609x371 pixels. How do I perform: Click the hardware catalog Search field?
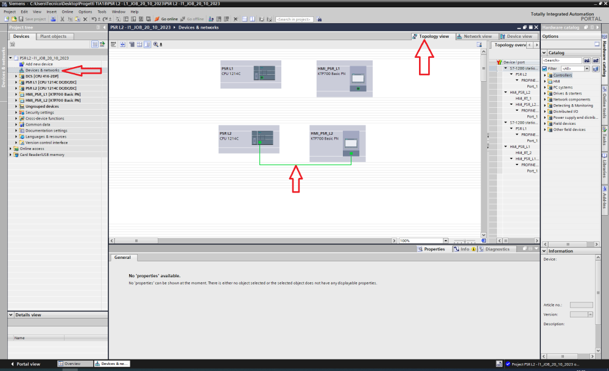[561, 60]
